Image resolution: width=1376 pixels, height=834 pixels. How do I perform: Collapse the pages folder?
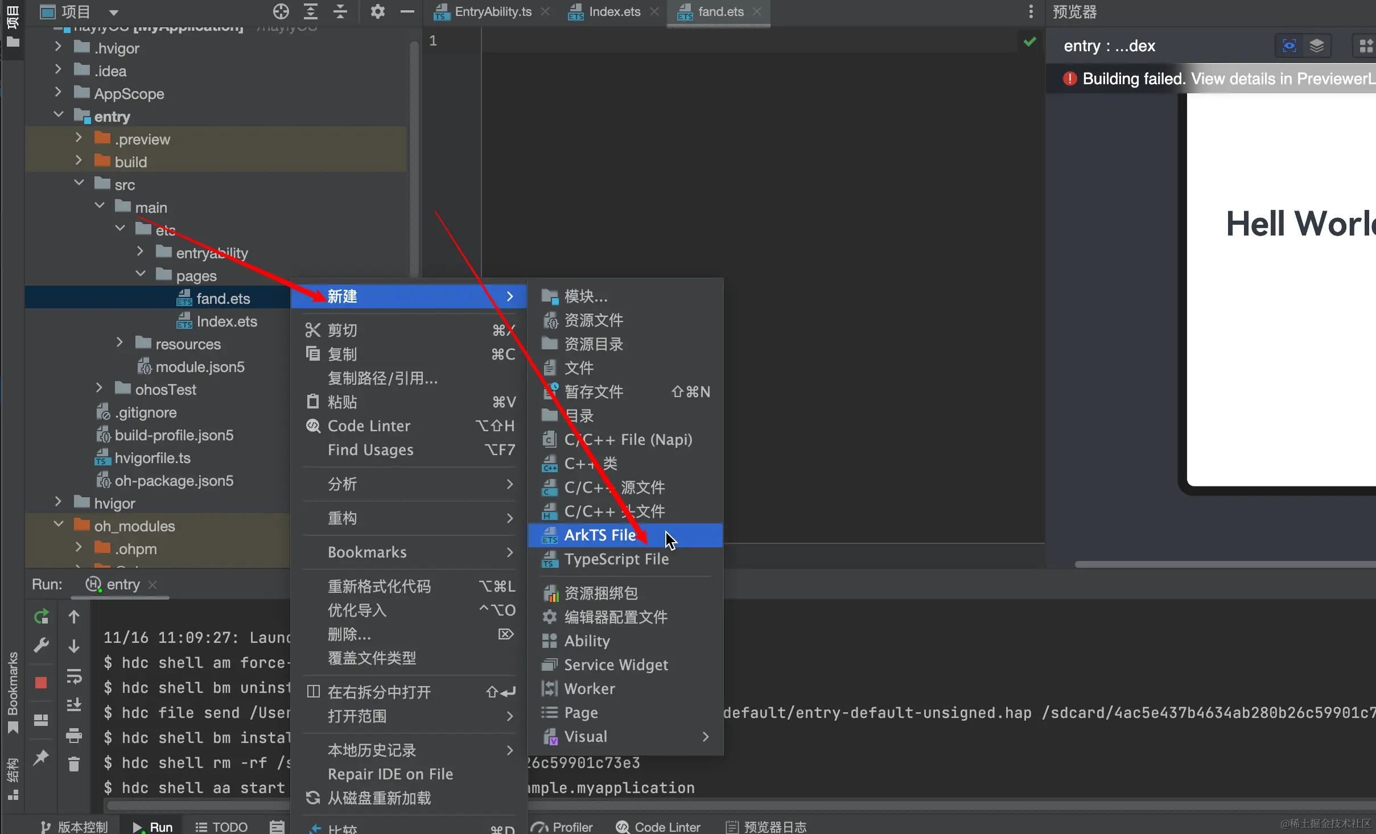pos(141,275)
